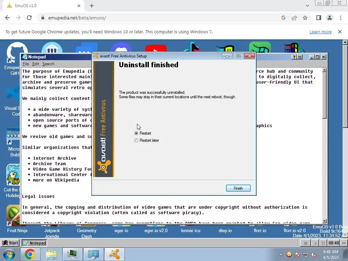The height and width of the screenshot is (261, 348).
Task: Open the Cut the Rope Holiday icon
Action: tap(12, 181)
